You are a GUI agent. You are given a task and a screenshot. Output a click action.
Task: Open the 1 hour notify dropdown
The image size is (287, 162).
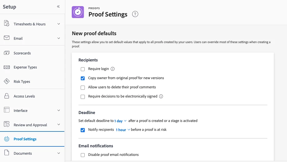click(x=123, y=130)
